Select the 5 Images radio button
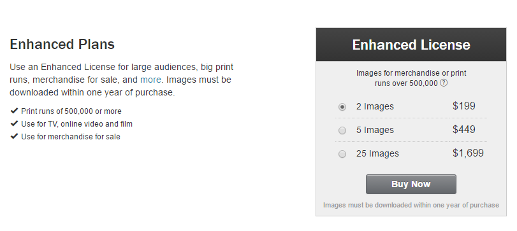 click(x=342, y=130)
